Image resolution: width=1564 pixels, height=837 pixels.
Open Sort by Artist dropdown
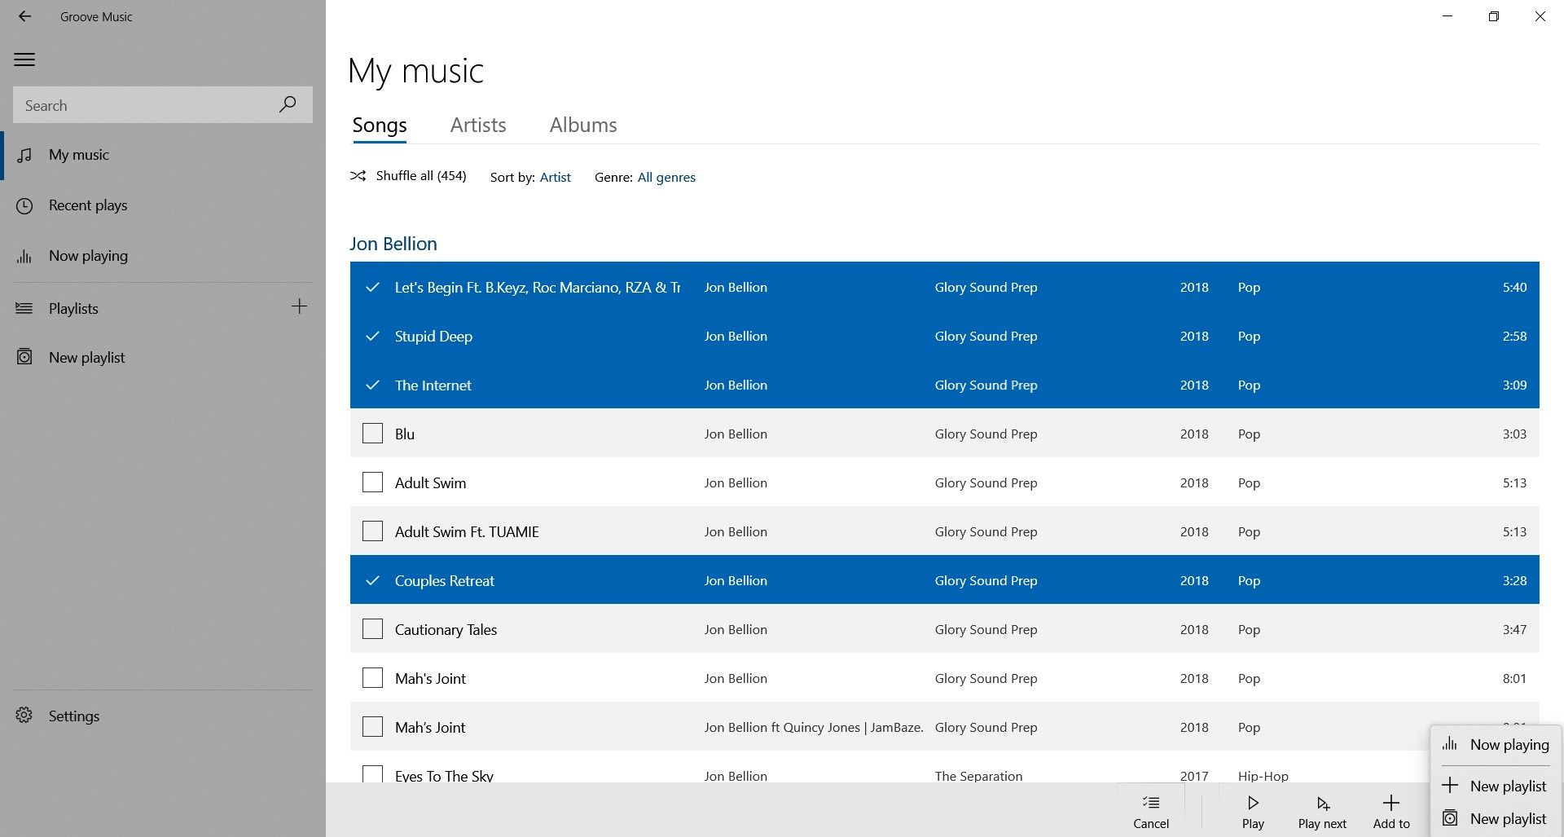(x=555, y=178)
